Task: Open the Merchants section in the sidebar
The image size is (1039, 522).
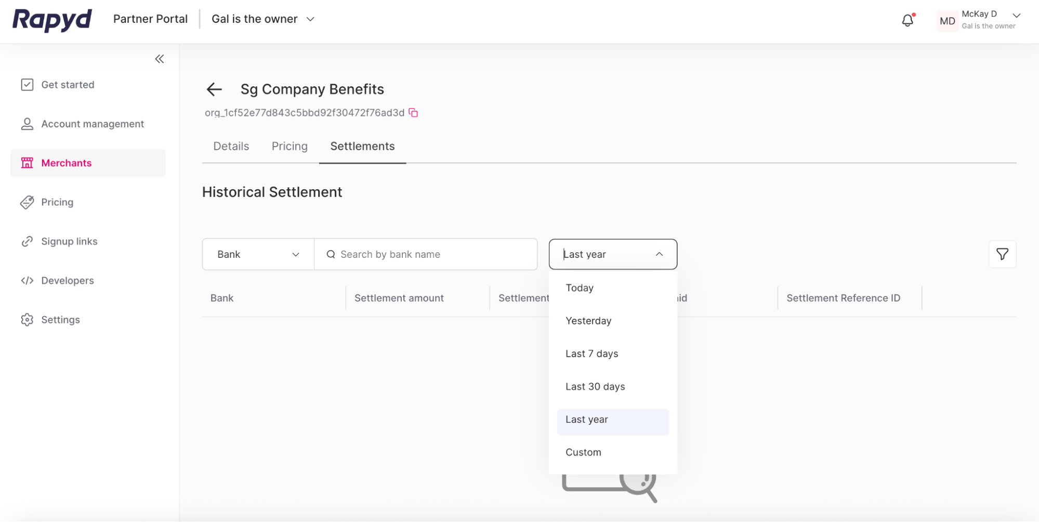Action: (66, 163)
